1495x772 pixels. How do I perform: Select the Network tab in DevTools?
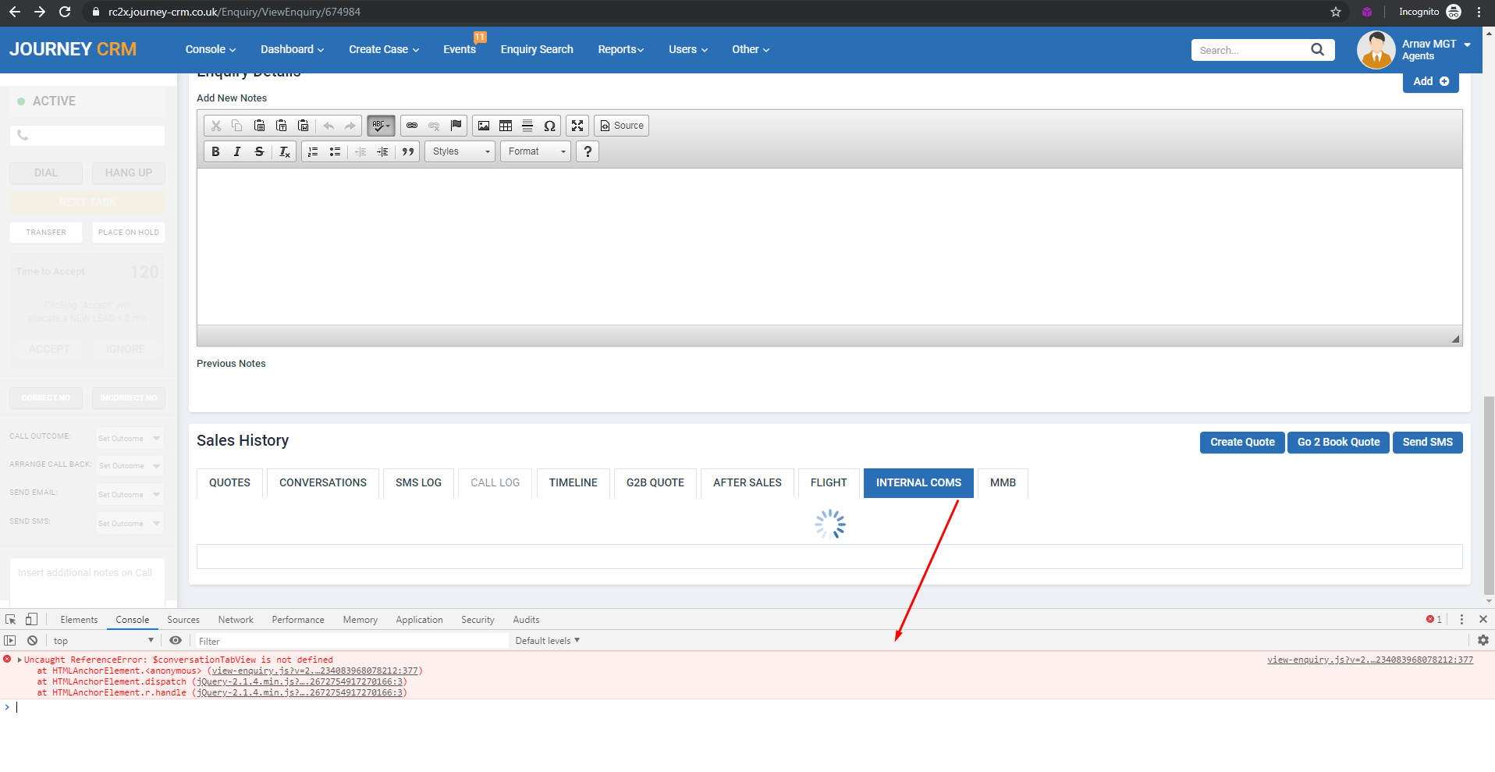pos(236,620)
